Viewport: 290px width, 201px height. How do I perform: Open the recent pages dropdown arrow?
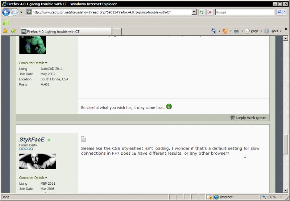click(21, 12)
